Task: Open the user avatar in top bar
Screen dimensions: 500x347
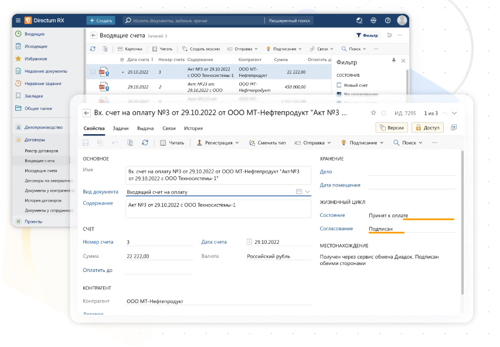Action: pyautogui.click(x=402, y=21)
